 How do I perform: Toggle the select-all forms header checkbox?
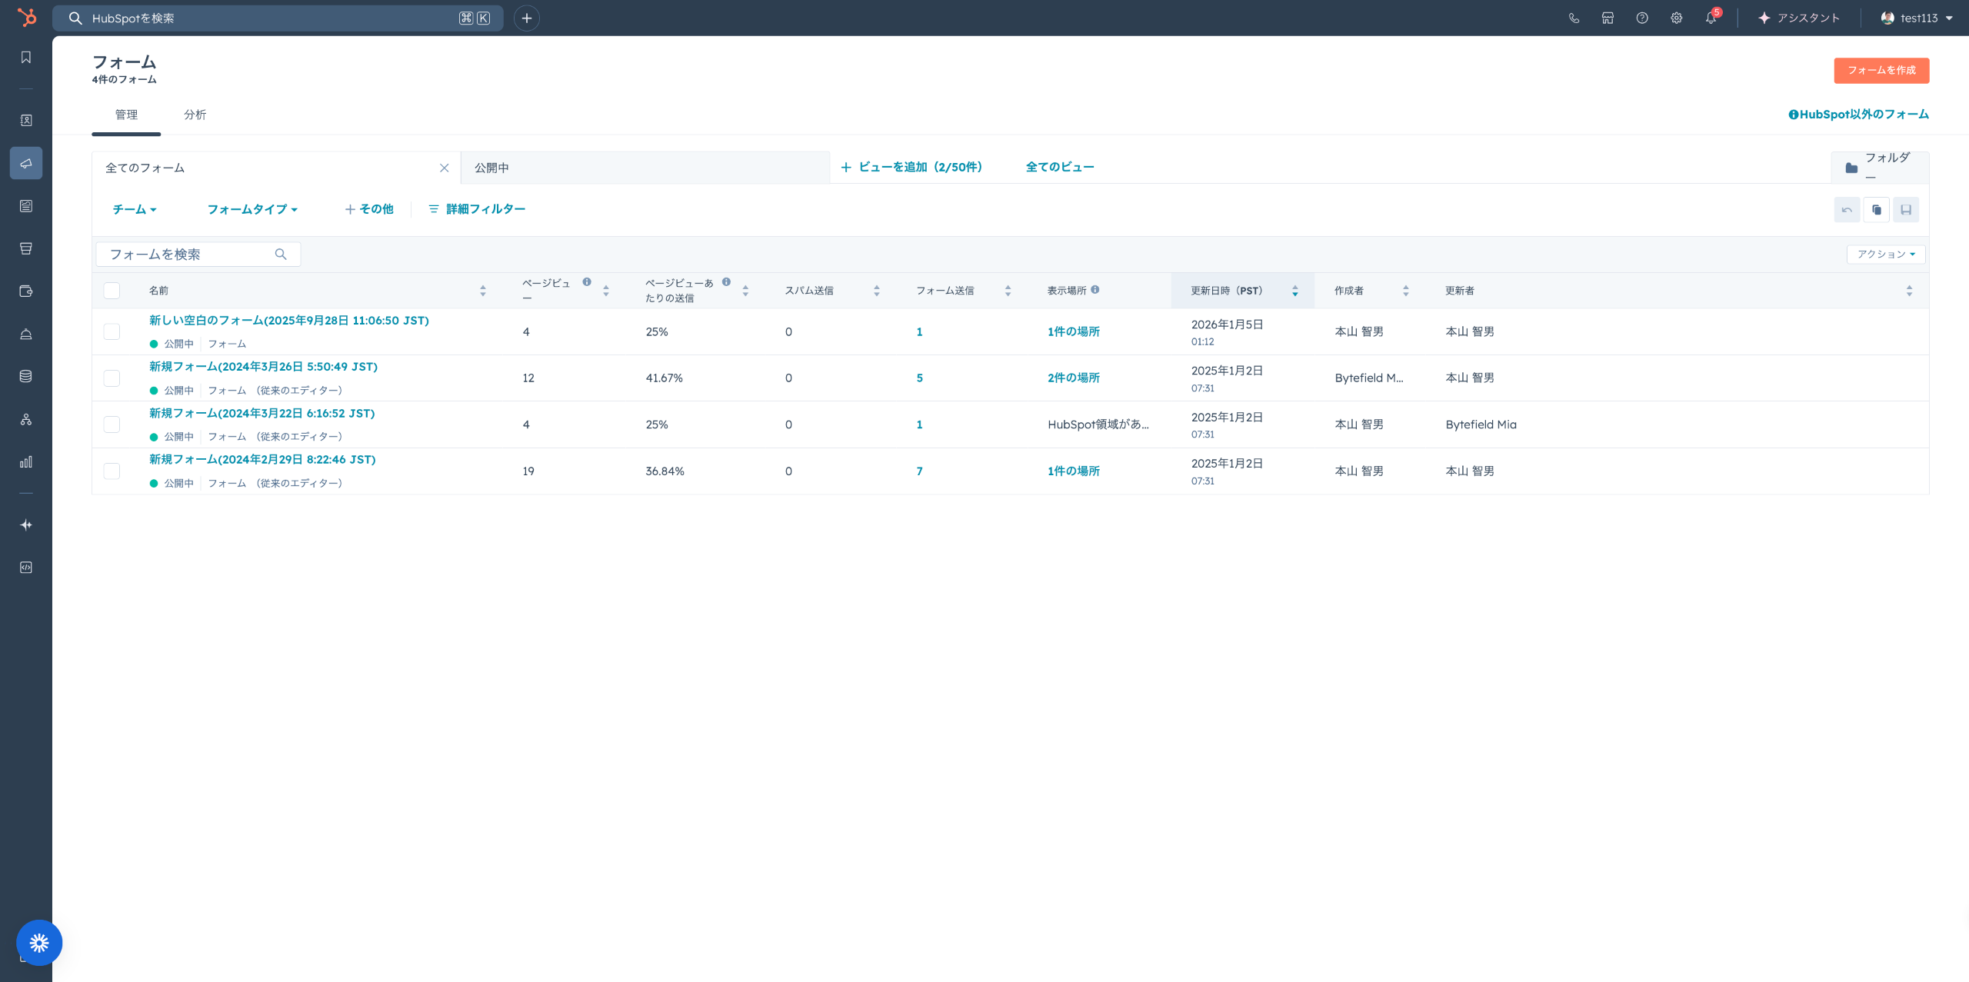pyautogui.click(x=112, y=290)
